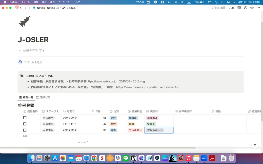Open status 未着手 for patient 222-222-2
Viewport: 263px width, 164px height.
(48, 130)
